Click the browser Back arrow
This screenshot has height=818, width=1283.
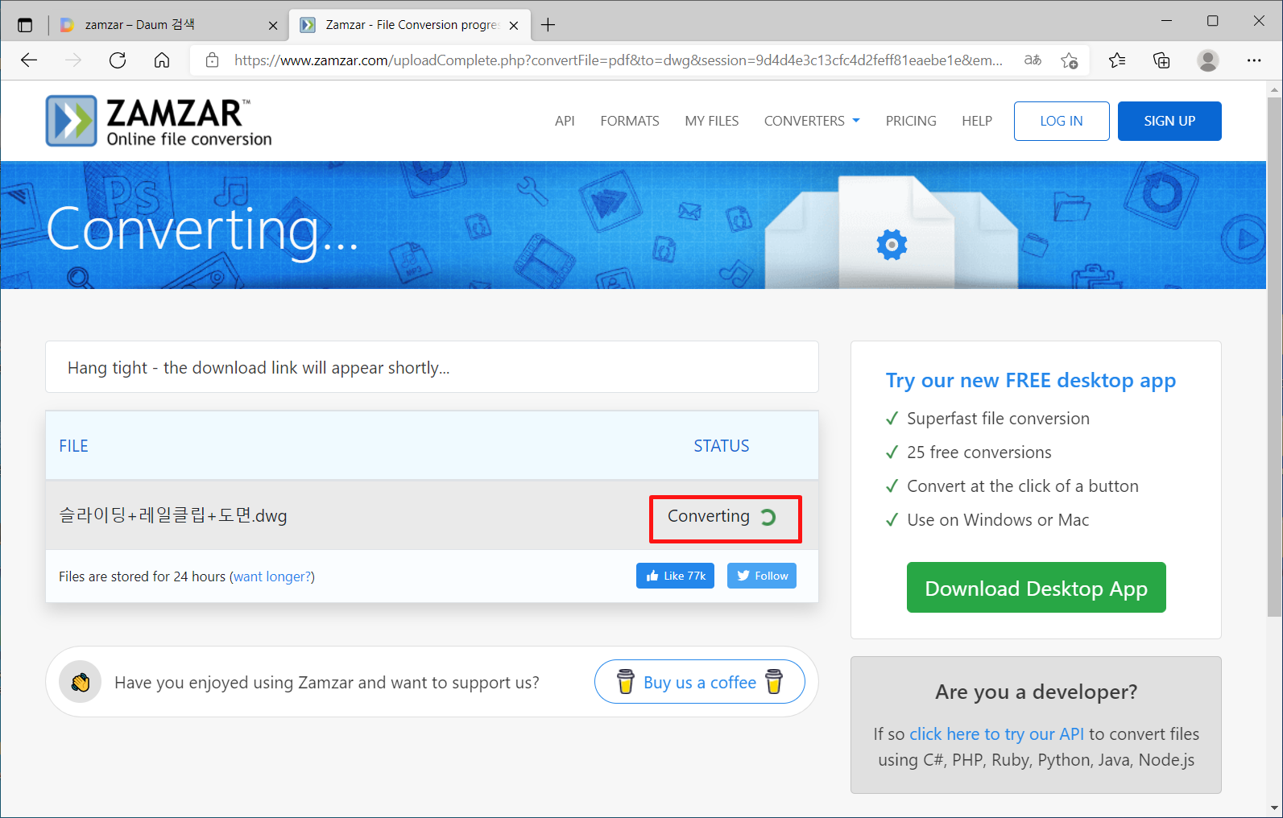(x=29, y=60)
